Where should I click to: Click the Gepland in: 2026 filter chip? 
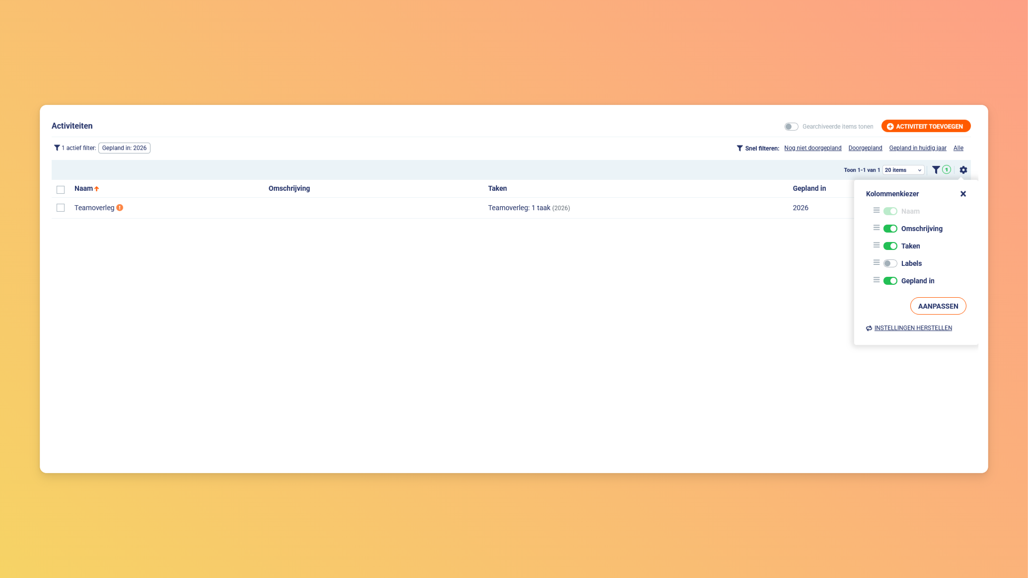coord(124,148)
